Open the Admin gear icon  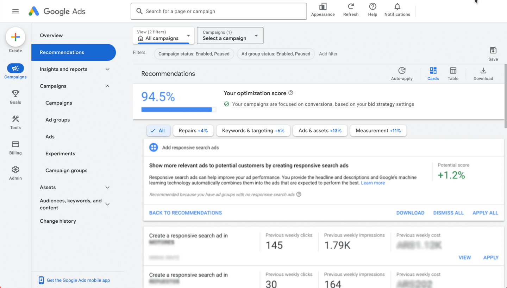pyautogui.click(x=15, y=169)
